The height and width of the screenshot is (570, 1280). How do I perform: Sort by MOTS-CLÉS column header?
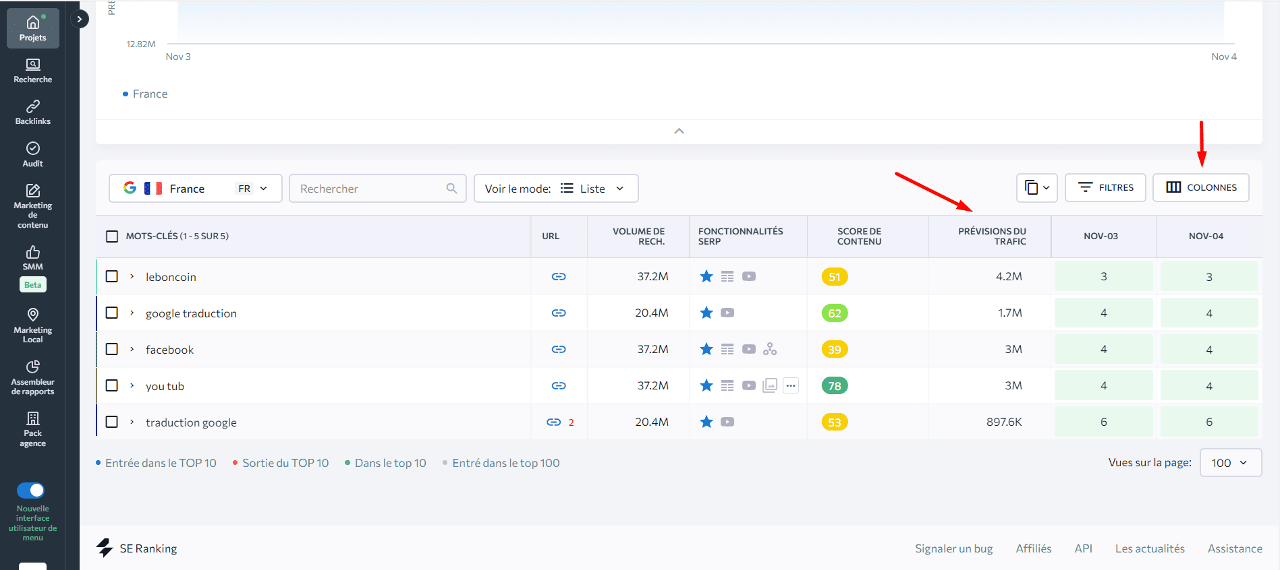click(x=177, y=236)
